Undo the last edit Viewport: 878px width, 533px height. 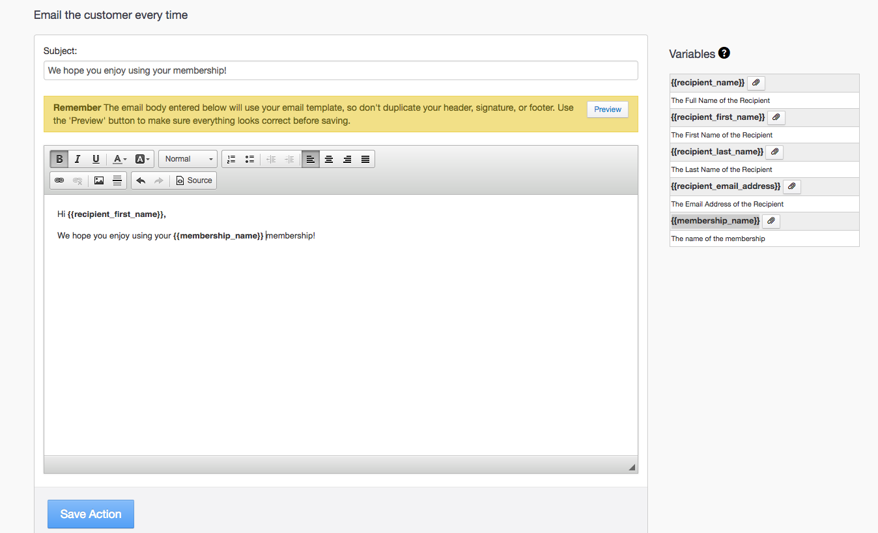141,180
